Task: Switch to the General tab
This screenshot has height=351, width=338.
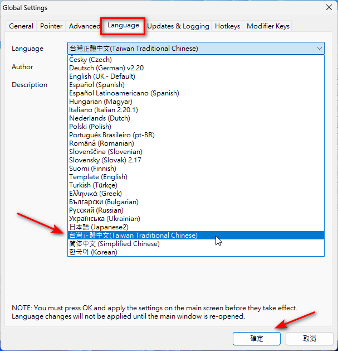Action: 21,26
